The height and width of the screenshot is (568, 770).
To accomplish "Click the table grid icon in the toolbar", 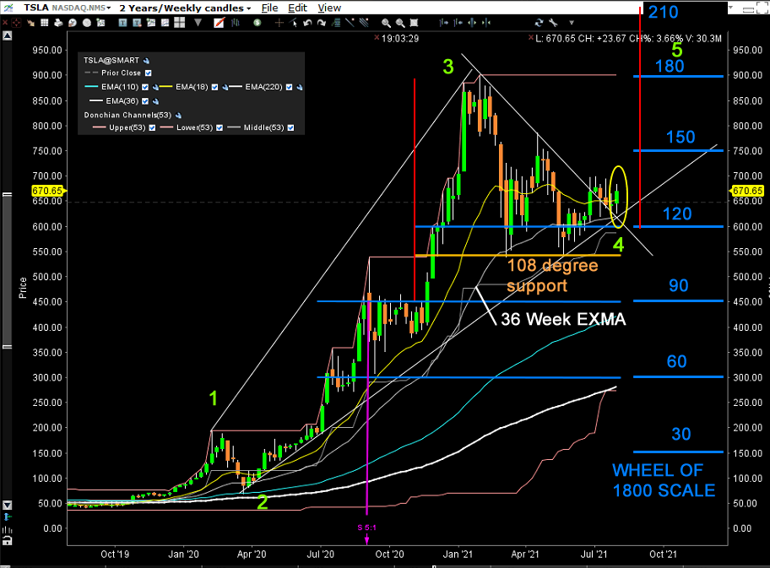I will [x=44, y=23].
